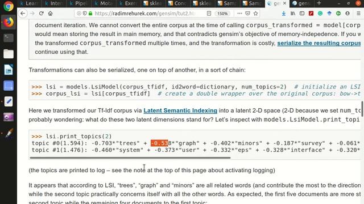Viewport: 364px width, 204px height.
Task: Save page to Pocket
Action: coord(248,14)
